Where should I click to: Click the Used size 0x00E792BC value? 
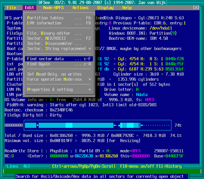122,136
